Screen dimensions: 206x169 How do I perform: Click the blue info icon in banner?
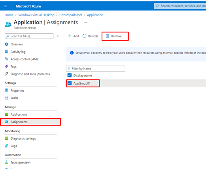(72, 53)
